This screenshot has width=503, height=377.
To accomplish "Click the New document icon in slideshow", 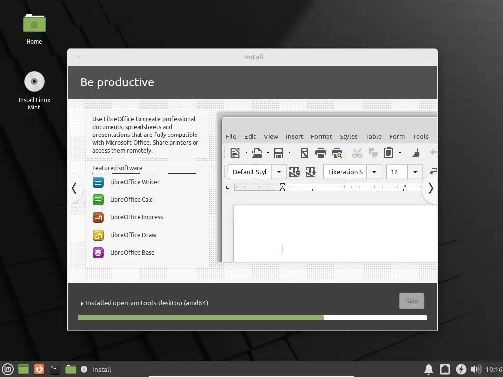I will (x=235, y=153).
